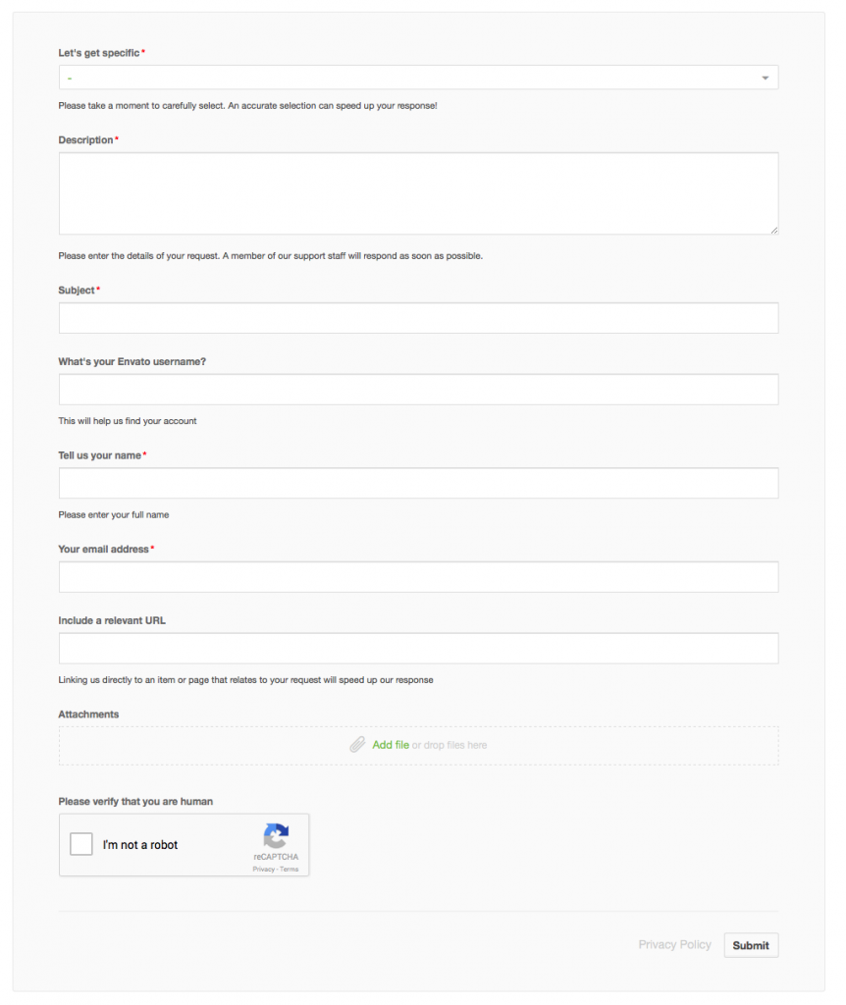Click the dropdown arrow caret
Viewport: 846px width, 1005px height.
click(x=765, y=79)
